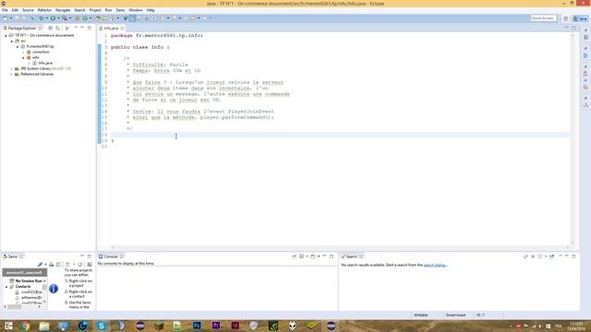591x332 pixels.
Task: Click Saros add contact icon
Action: click(x=52, y=265)
